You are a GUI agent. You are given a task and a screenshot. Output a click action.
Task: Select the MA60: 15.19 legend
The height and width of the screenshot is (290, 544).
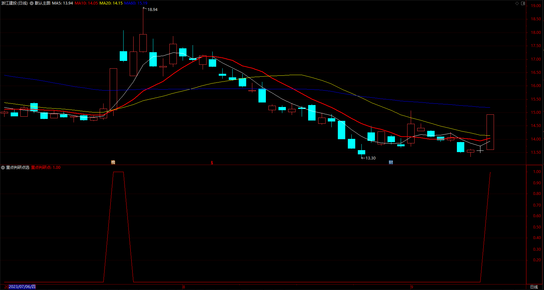tap(136, 3)
